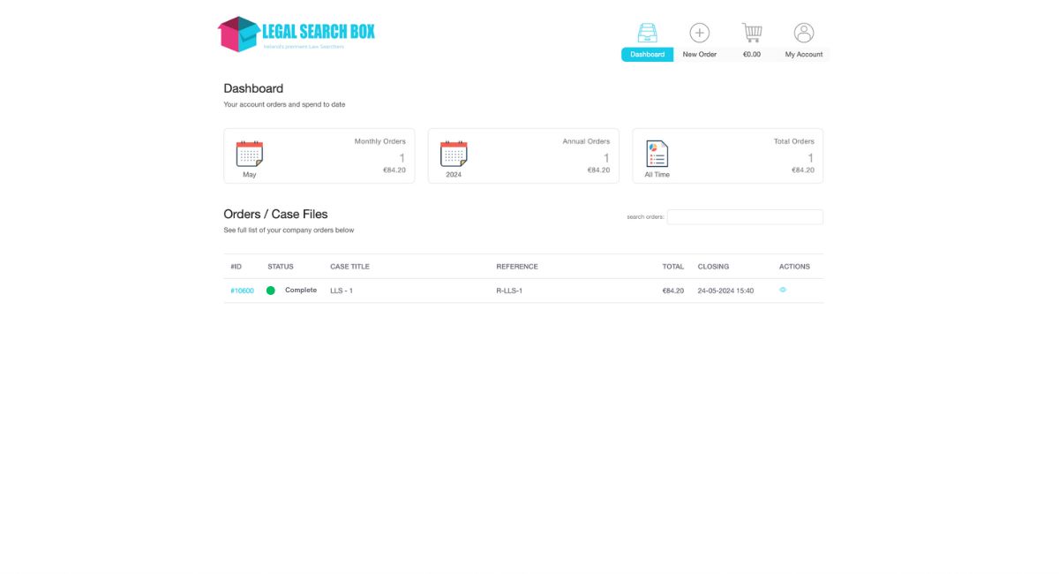Viewport: 1059px width, 574px height.
Task: Open order #10600 link
Action: (242, 291)
